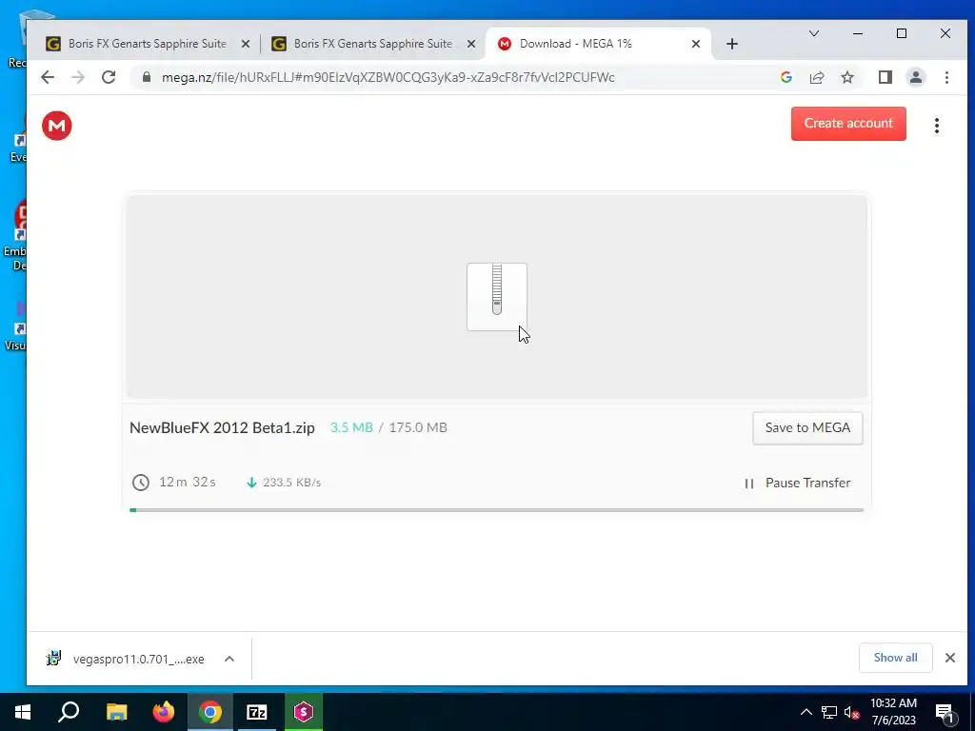
Task: Click the muted volume tray icon
Action: pyautogui.click(x=851, y=712)
